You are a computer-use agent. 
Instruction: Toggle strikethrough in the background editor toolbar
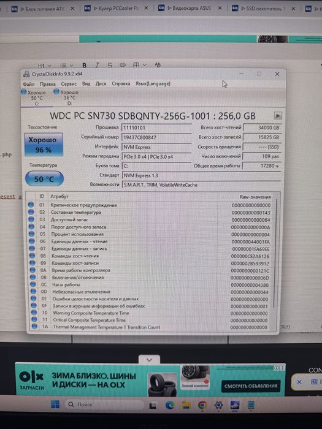click(x=110, y=65)
